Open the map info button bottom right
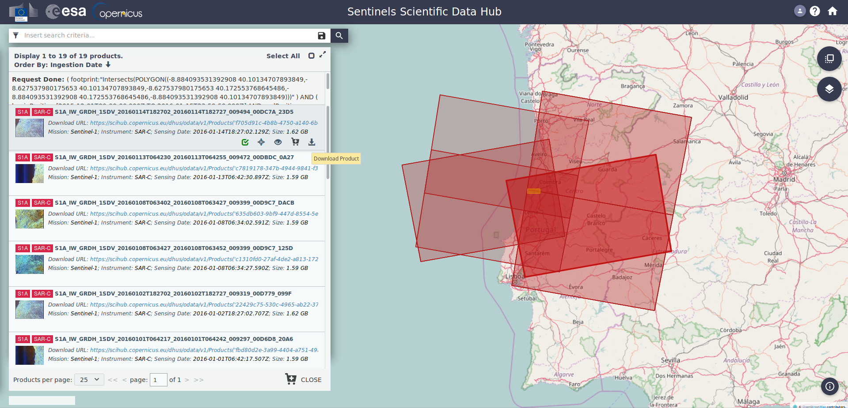The width and height of the screenshot is (848, 408). [x=829, y=386]
